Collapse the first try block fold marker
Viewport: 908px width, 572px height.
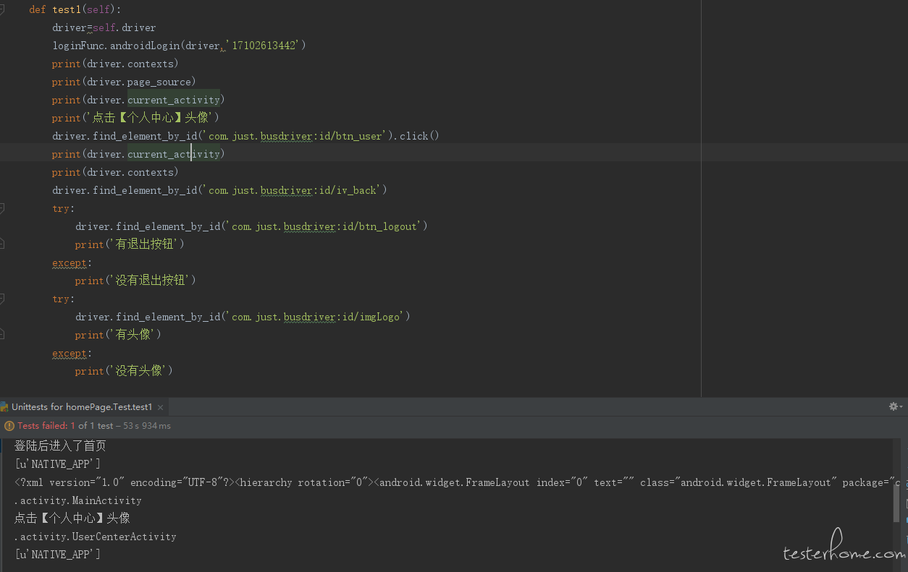tap(1, 208)
